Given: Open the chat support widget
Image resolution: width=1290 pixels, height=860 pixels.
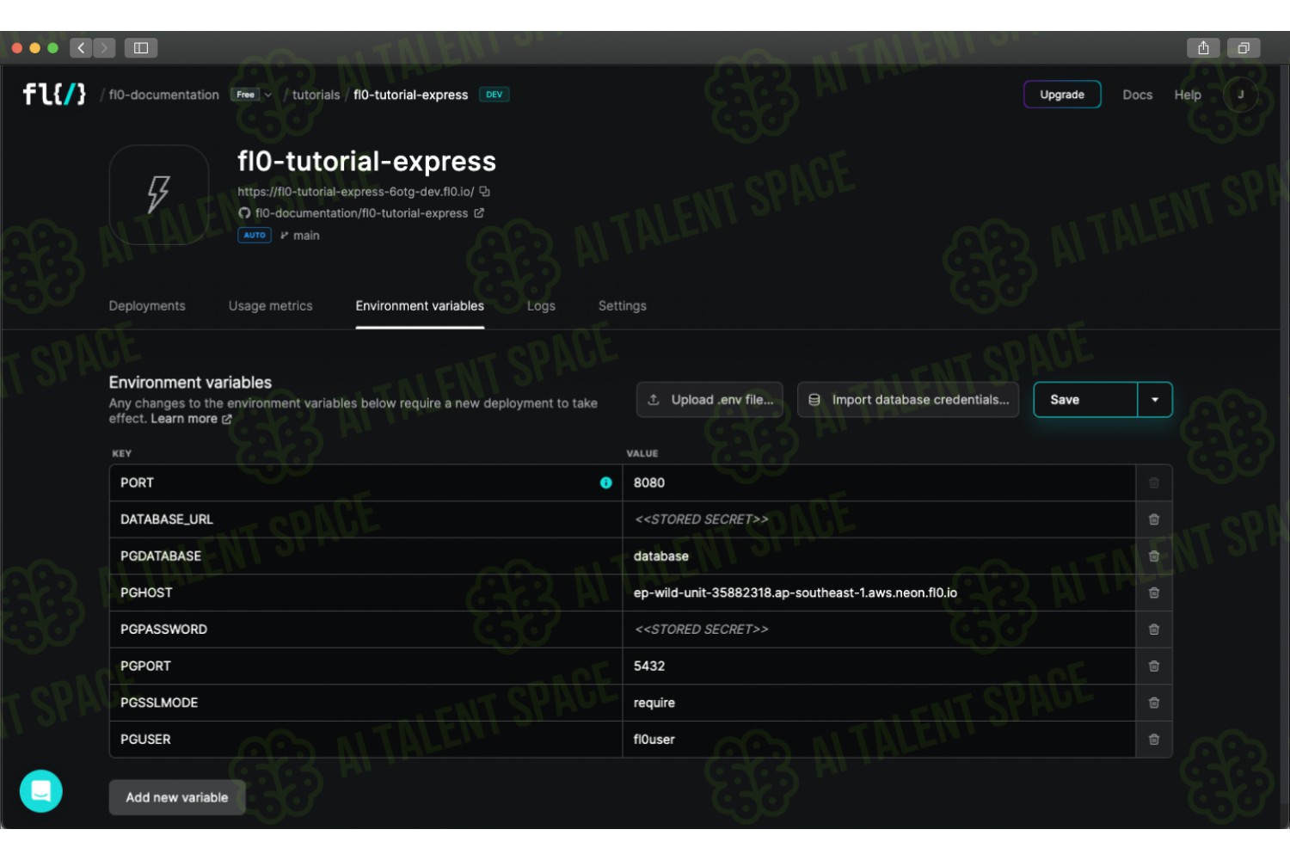Looking at the screenshot, I should click(41, 790).
